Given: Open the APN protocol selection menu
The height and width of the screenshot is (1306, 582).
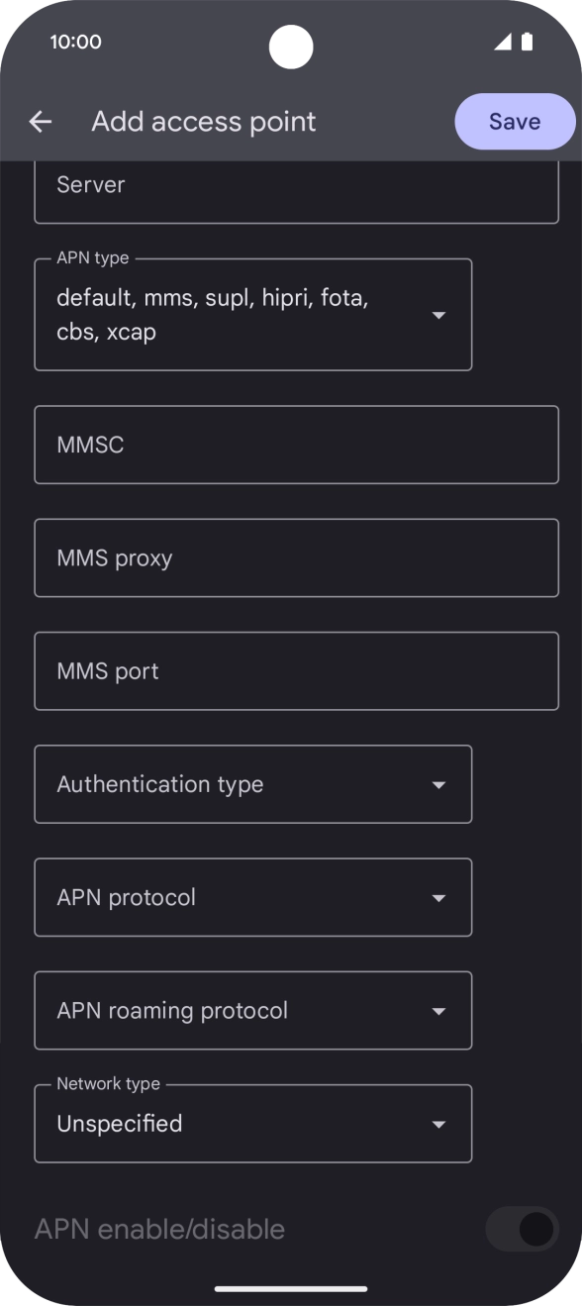Looking at the screenshot, I should tap(252, 897).
